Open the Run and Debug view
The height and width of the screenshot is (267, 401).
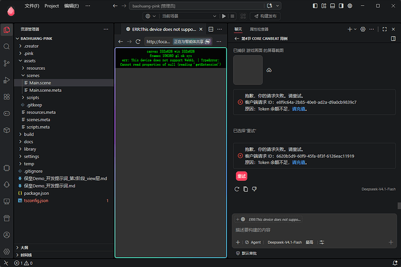6,80
